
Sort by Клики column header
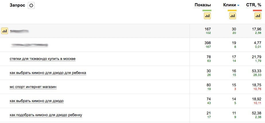(x=230, y=5)
